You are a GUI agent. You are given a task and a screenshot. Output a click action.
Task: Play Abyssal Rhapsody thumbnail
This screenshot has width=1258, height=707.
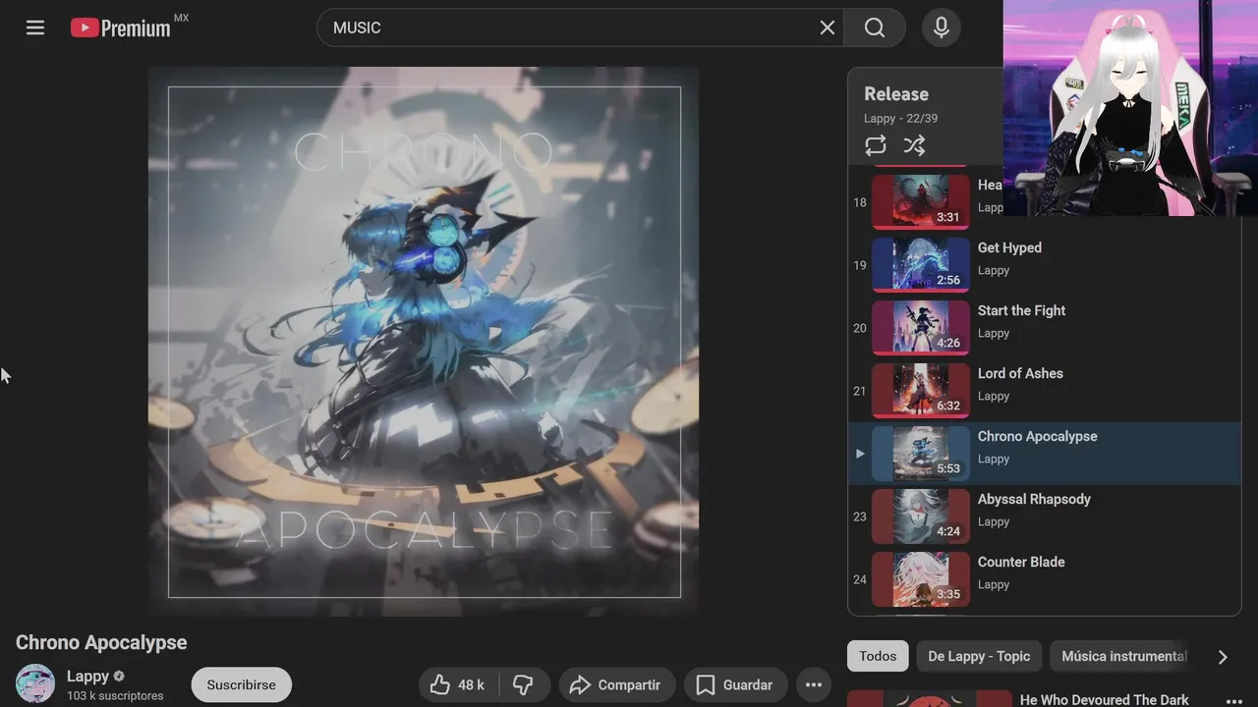921,517
